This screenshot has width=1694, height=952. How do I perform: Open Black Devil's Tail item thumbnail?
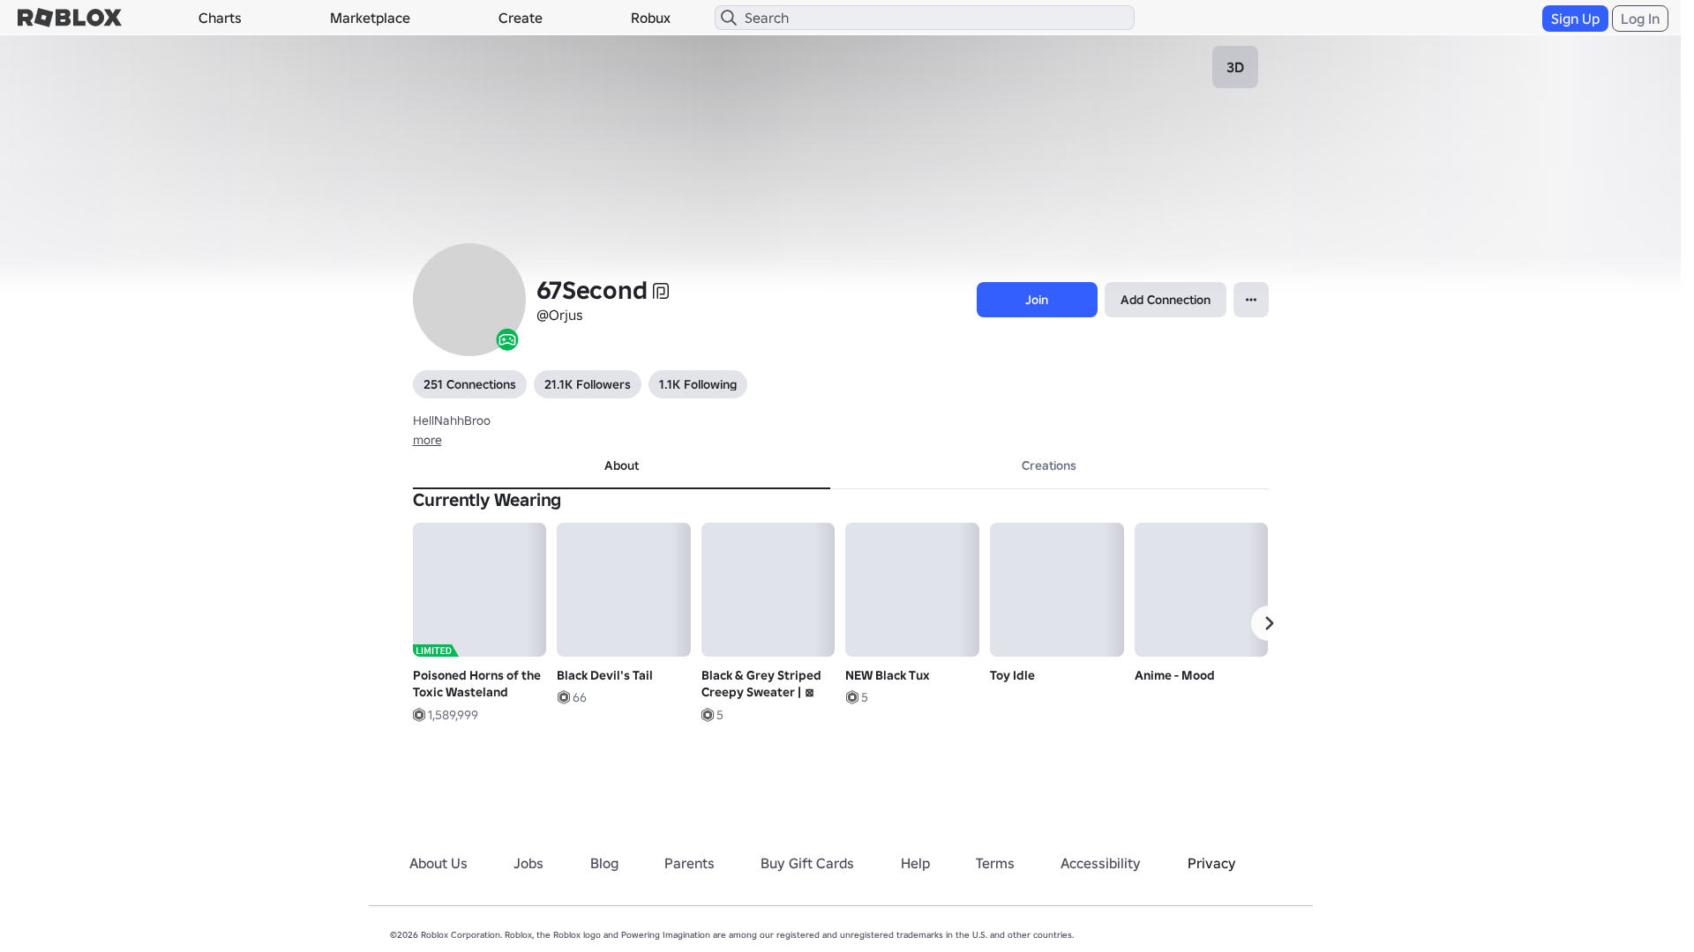pos(624,590)
